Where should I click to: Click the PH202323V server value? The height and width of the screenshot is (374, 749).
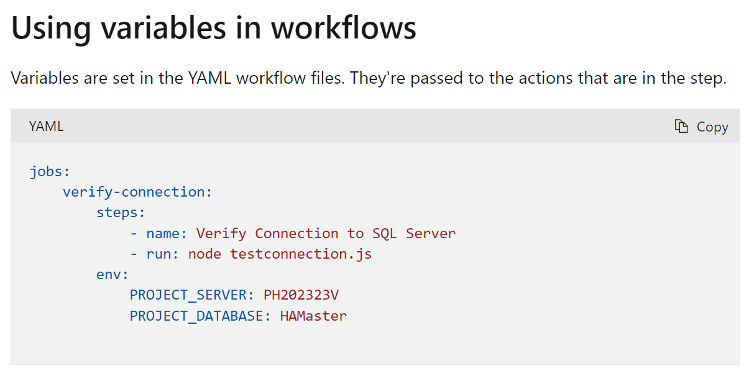pyautogui.click(x=301, y=295)
